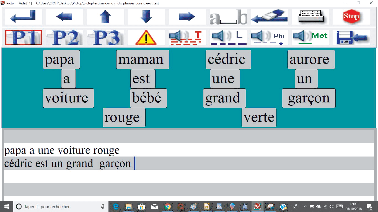This screenshot has width=378, height=212.
Task: Select the word button "verte"
Action: 259,118
